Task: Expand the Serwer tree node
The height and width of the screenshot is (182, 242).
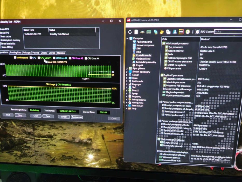Action: pos(127,75)
